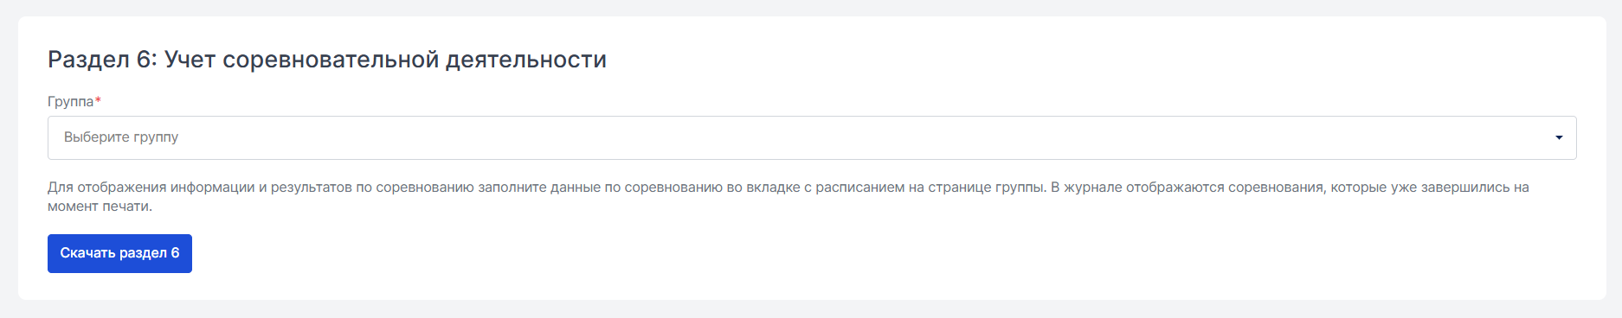Click 'момент печати' help text line

[x=100, y=206]
